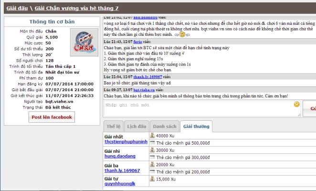Click the money bag icon beside 40000 Xu
This screenshot has height=191, width=316.
click(x=152, y=136)
